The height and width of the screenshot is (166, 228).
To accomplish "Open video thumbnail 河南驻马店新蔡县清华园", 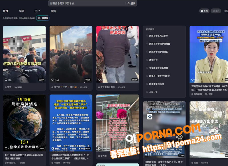I will point(24,54).
